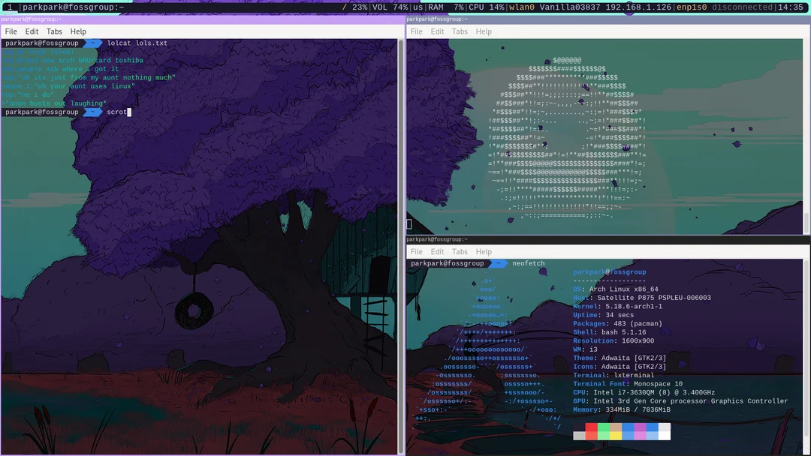Click the VOL 74% volume indicator
The image size is (811, 456).
point(390,7)
